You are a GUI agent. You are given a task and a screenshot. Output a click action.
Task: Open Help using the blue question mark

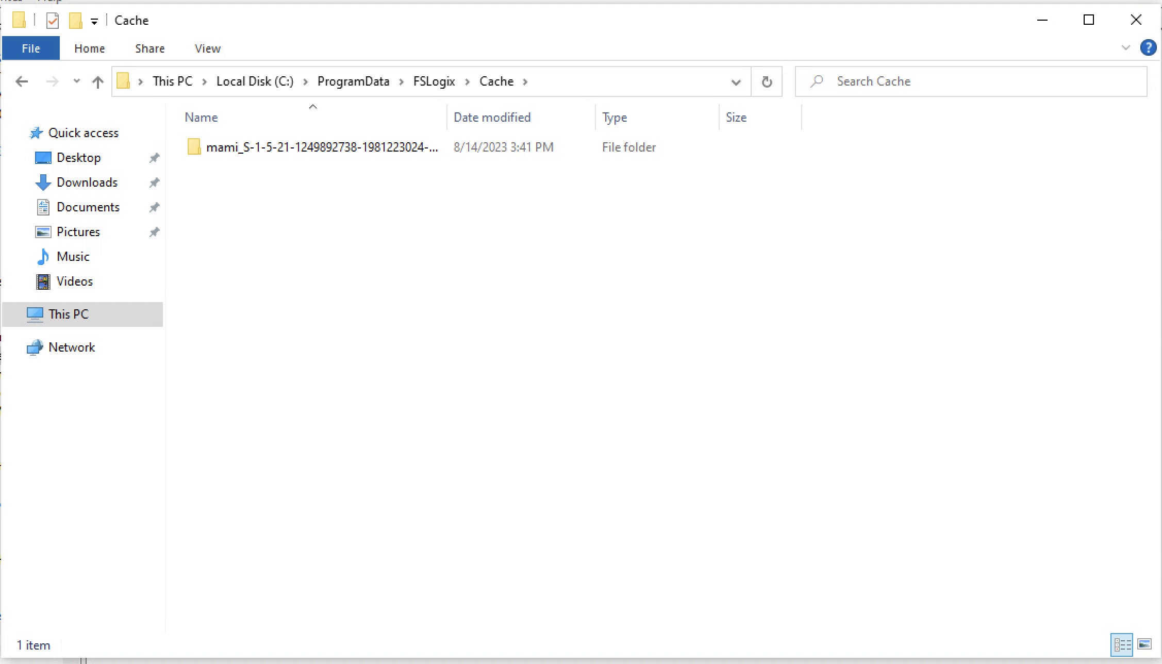coord(1148,47)
